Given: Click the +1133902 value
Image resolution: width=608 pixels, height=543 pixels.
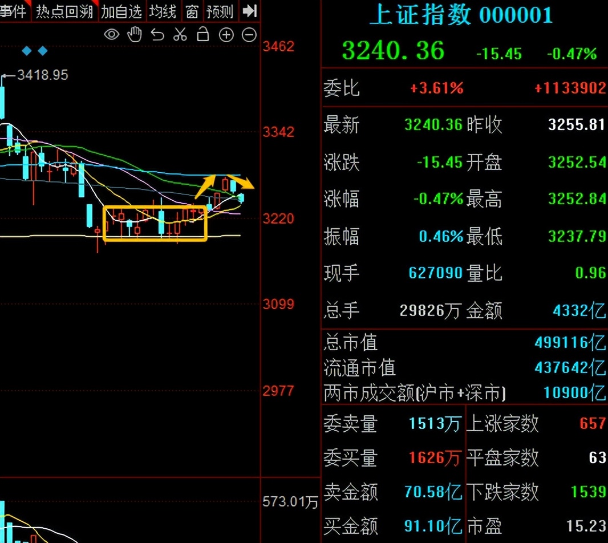Looking at the screenshot, I should pyautogui.click(x=570, y=88).
